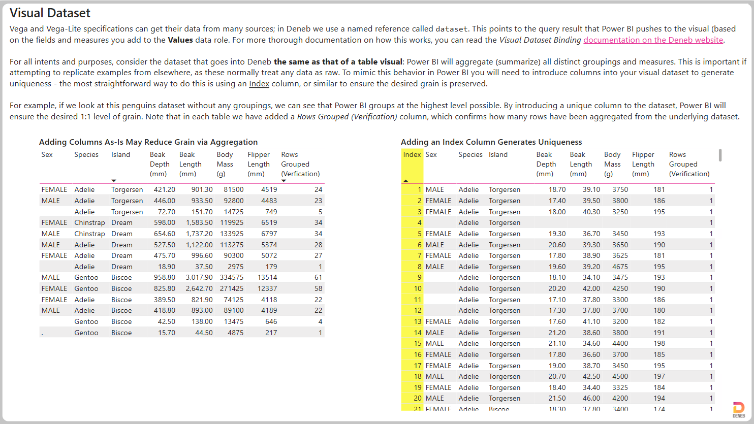Click Beak Length (mm) header in the aggregation table
This screenshot has width=754, height=424.
[190, 164]
